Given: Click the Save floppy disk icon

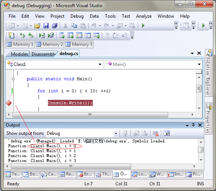Looking at the screenshot, I should click(46, 26).
